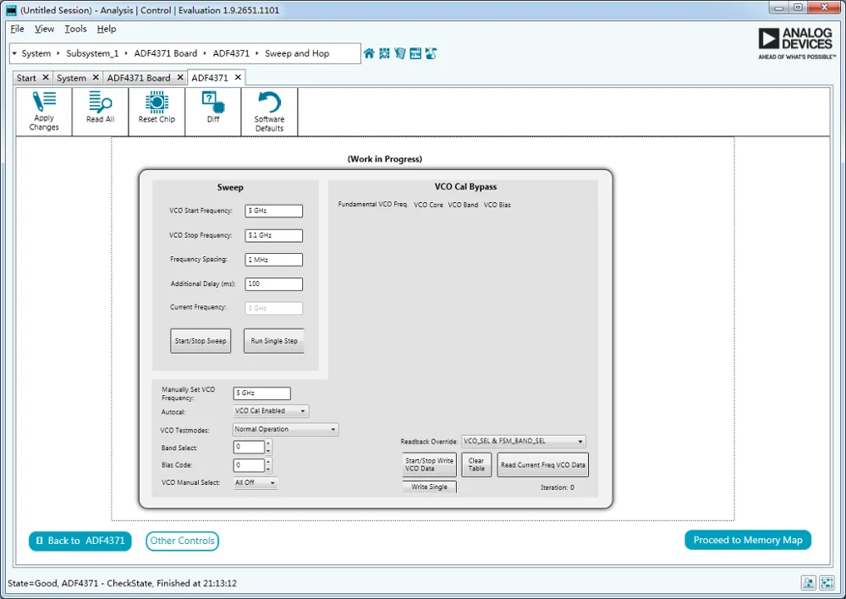This screenshot has height=599, width=846.
Task: Switch to the ADF4371 Board tab
Action: 139,78
